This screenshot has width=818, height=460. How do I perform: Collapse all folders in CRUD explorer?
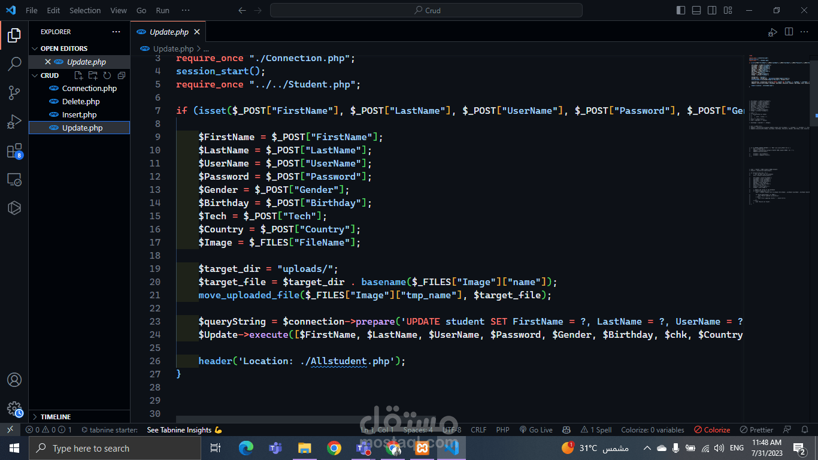122,75
